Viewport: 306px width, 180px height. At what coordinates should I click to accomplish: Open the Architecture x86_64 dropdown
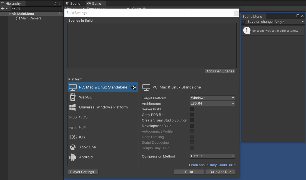point(212,103)
